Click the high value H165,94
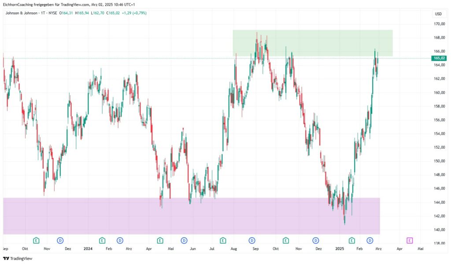Viewport: 451px width, 264px height. pos(82,13)
